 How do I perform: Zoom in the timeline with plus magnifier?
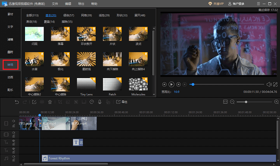click(x=276, y=102)
